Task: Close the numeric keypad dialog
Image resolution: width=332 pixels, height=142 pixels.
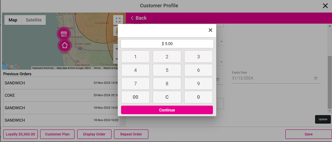Action: (x=210, y=30)
